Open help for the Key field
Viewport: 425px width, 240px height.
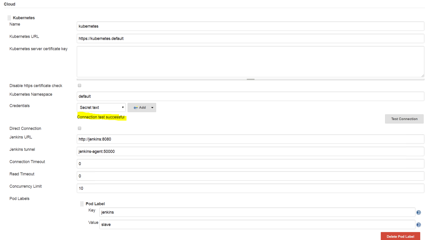click(x=418, y=212)
